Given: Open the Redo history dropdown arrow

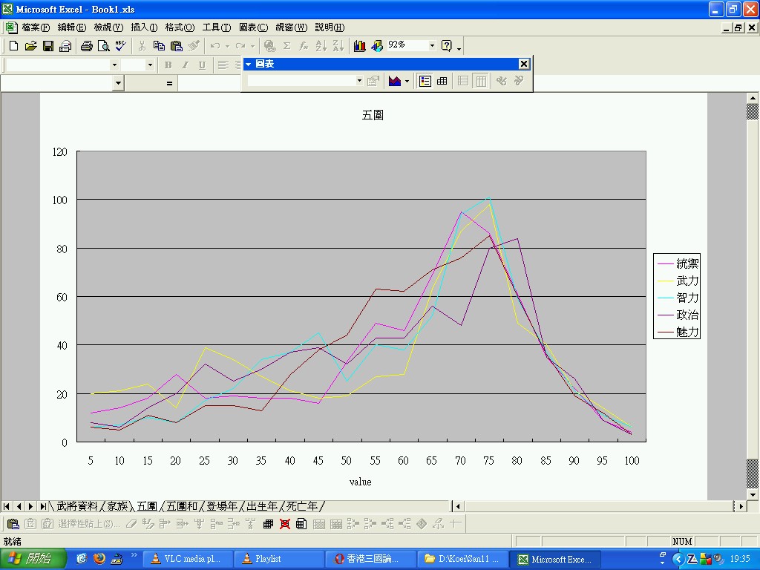Looking at the screenshot, I should pos(252,47).
